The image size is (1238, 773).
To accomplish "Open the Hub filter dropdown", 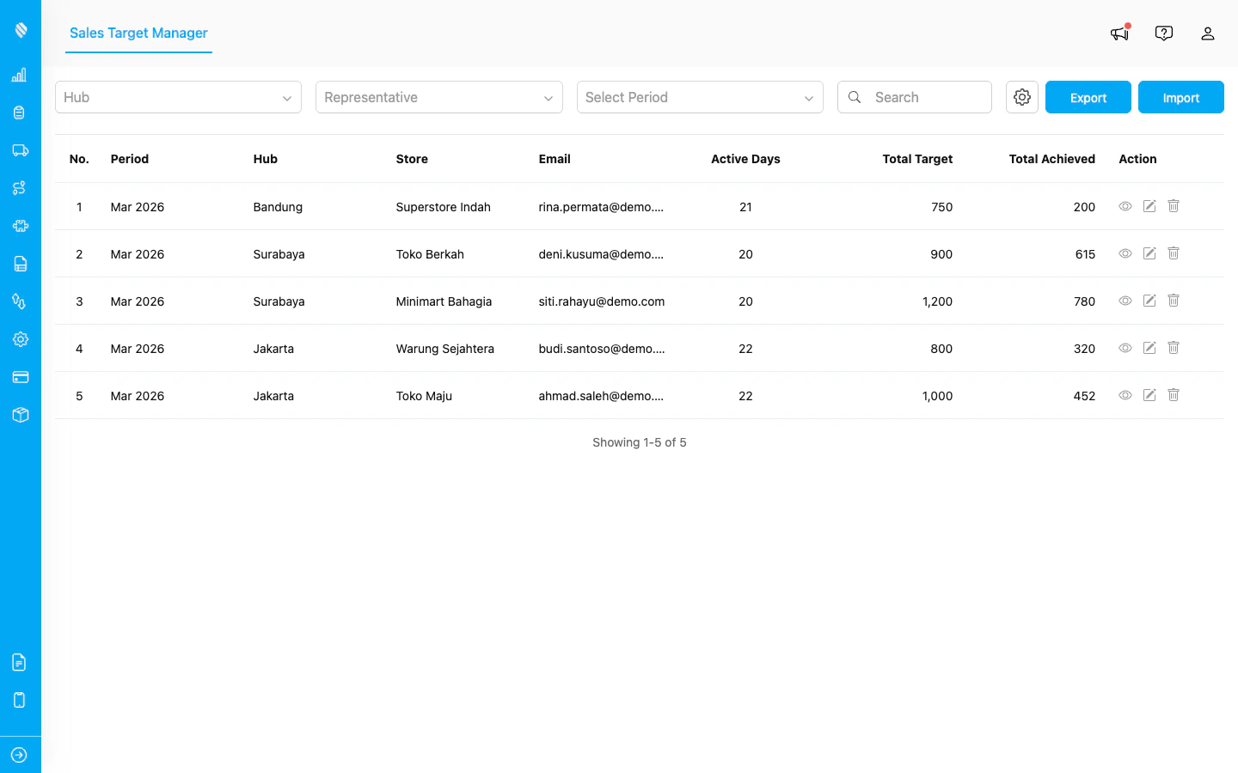I will (178, 97).
